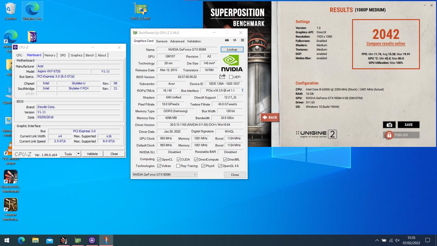Click Compare results online link
The width and height of the screenshot is (437, 246).
click(386, 44)
